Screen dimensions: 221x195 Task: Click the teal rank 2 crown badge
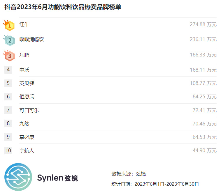pyautogui.click(x=9, y=40)
